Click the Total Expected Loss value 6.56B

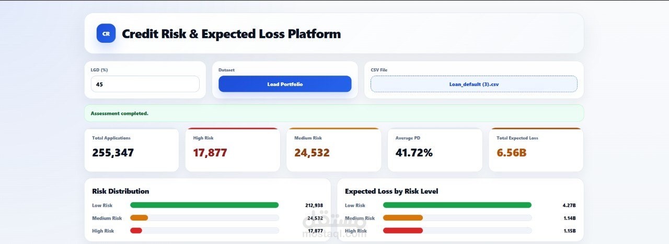pyautogui.click(x=511, y=153)
